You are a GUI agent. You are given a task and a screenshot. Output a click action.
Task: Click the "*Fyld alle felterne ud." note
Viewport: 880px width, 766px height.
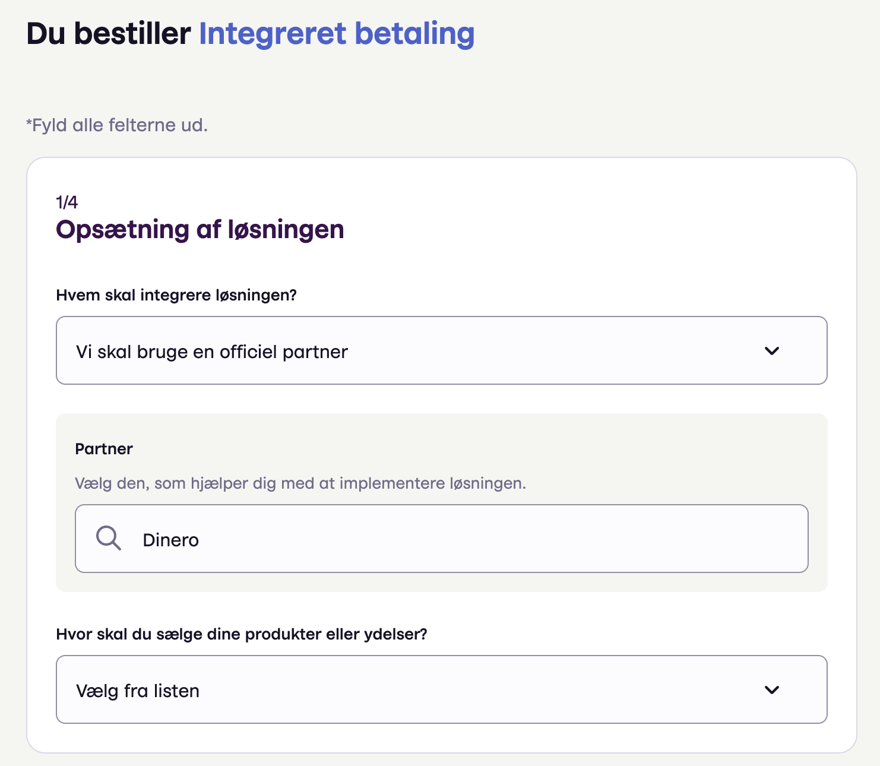[x=117, y=125]
